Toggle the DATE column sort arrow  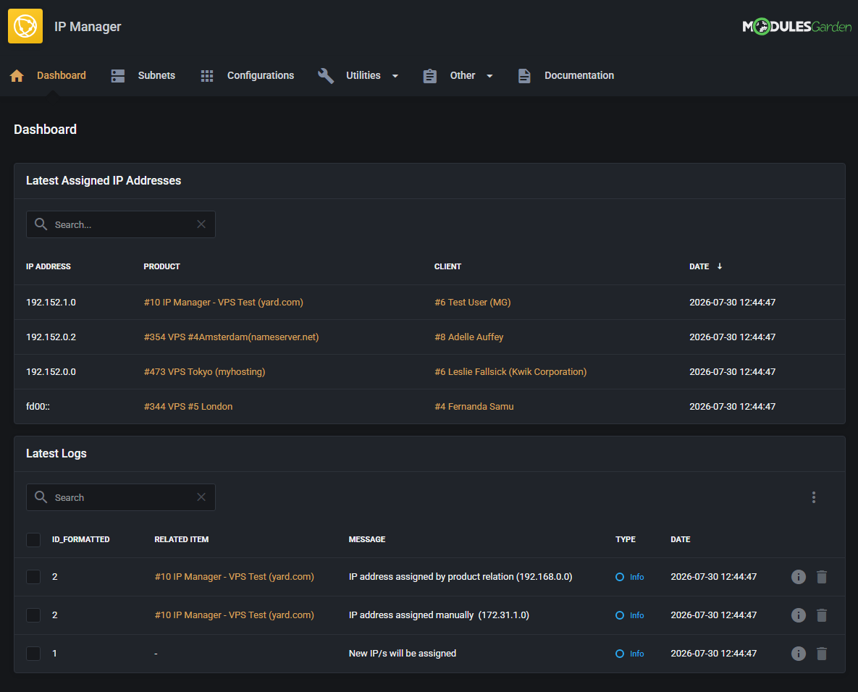[720, 266]
